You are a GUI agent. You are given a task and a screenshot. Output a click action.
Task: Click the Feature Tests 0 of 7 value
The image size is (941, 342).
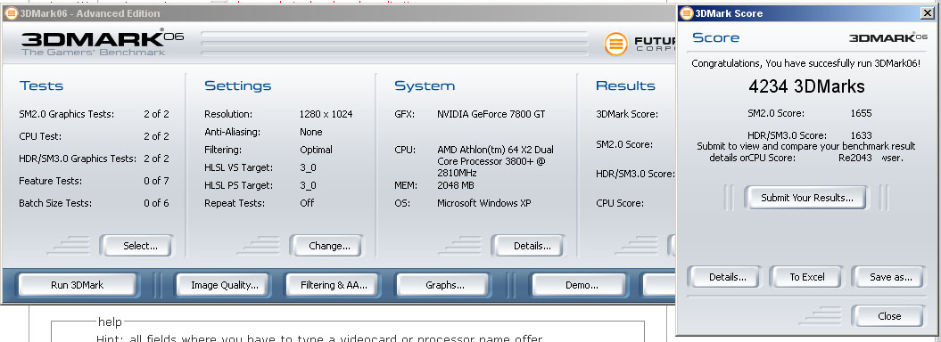[156, 181]
